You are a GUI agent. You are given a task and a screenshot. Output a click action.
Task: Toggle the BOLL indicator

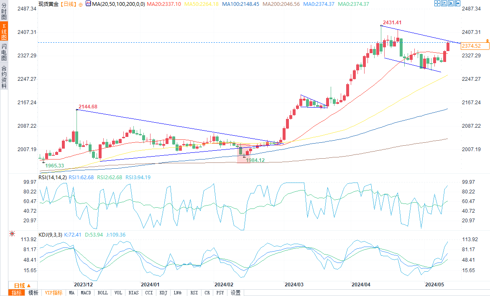click(x=102, y=293)
